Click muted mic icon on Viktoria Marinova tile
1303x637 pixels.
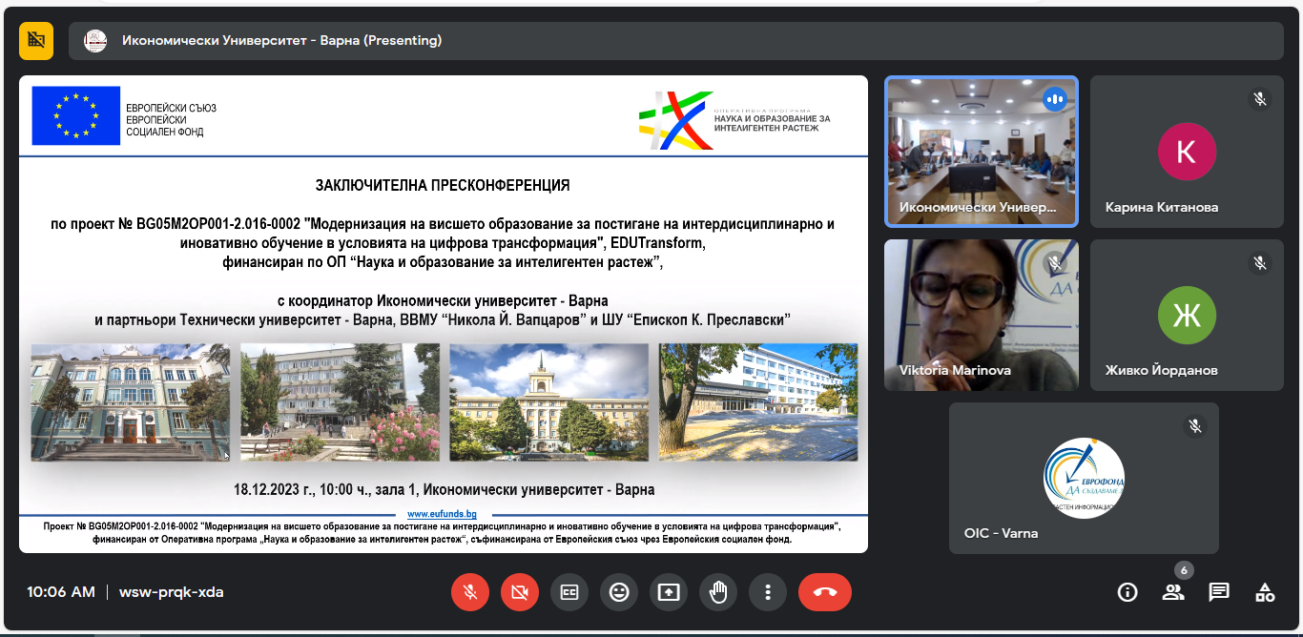point(1054,261)
